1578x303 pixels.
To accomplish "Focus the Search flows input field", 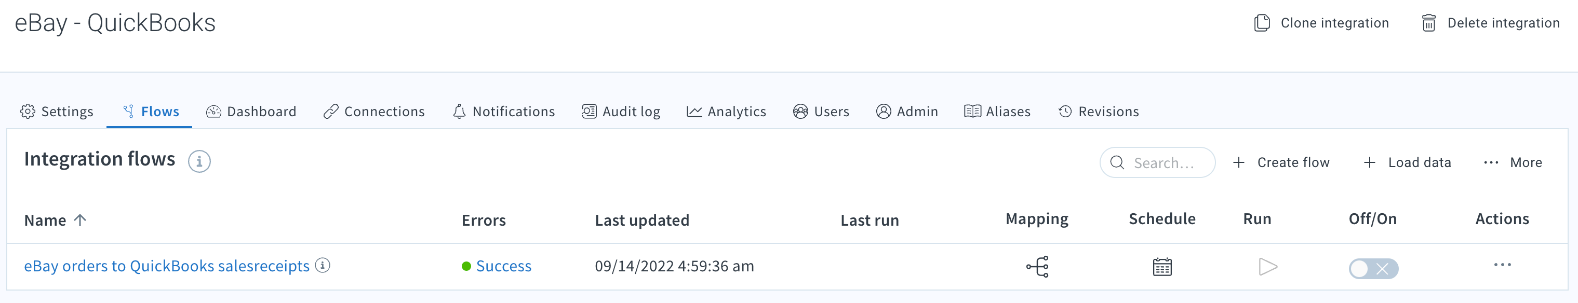I will [1157, 163].
